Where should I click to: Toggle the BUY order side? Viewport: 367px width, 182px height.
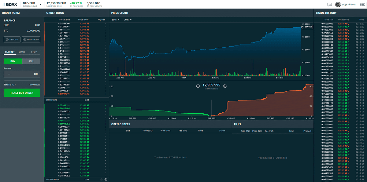[13, 61]
